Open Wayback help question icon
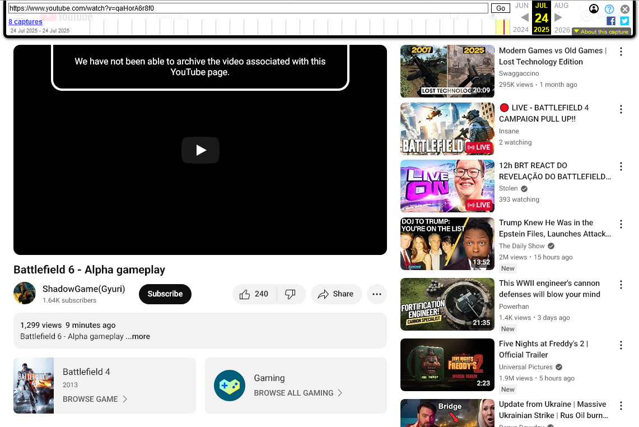Viewport: 639px width, 427px height. pyautogui.click(x=609, y=9)
